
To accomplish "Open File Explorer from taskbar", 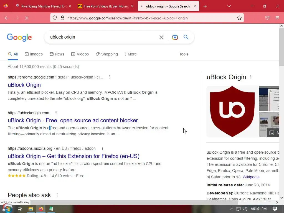I will [31, 209].
